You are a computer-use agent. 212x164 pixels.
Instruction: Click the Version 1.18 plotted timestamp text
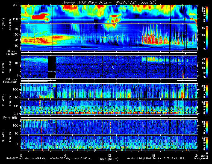(x=155, y=158)
